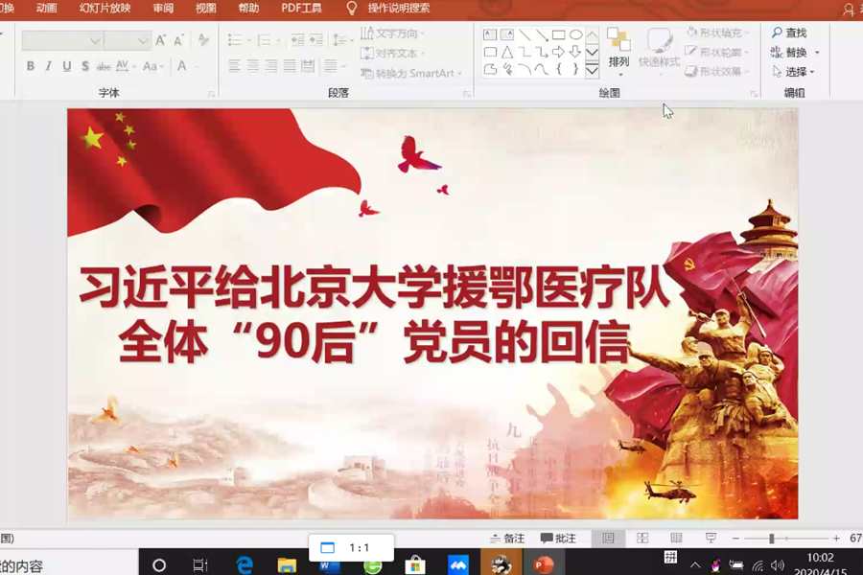
Task: Show the 备注 notes pane
Action: [507, 539]
